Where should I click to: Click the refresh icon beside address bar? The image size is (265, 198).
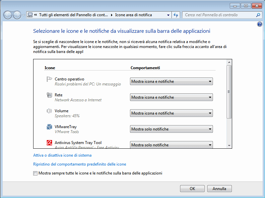point(176,15)
